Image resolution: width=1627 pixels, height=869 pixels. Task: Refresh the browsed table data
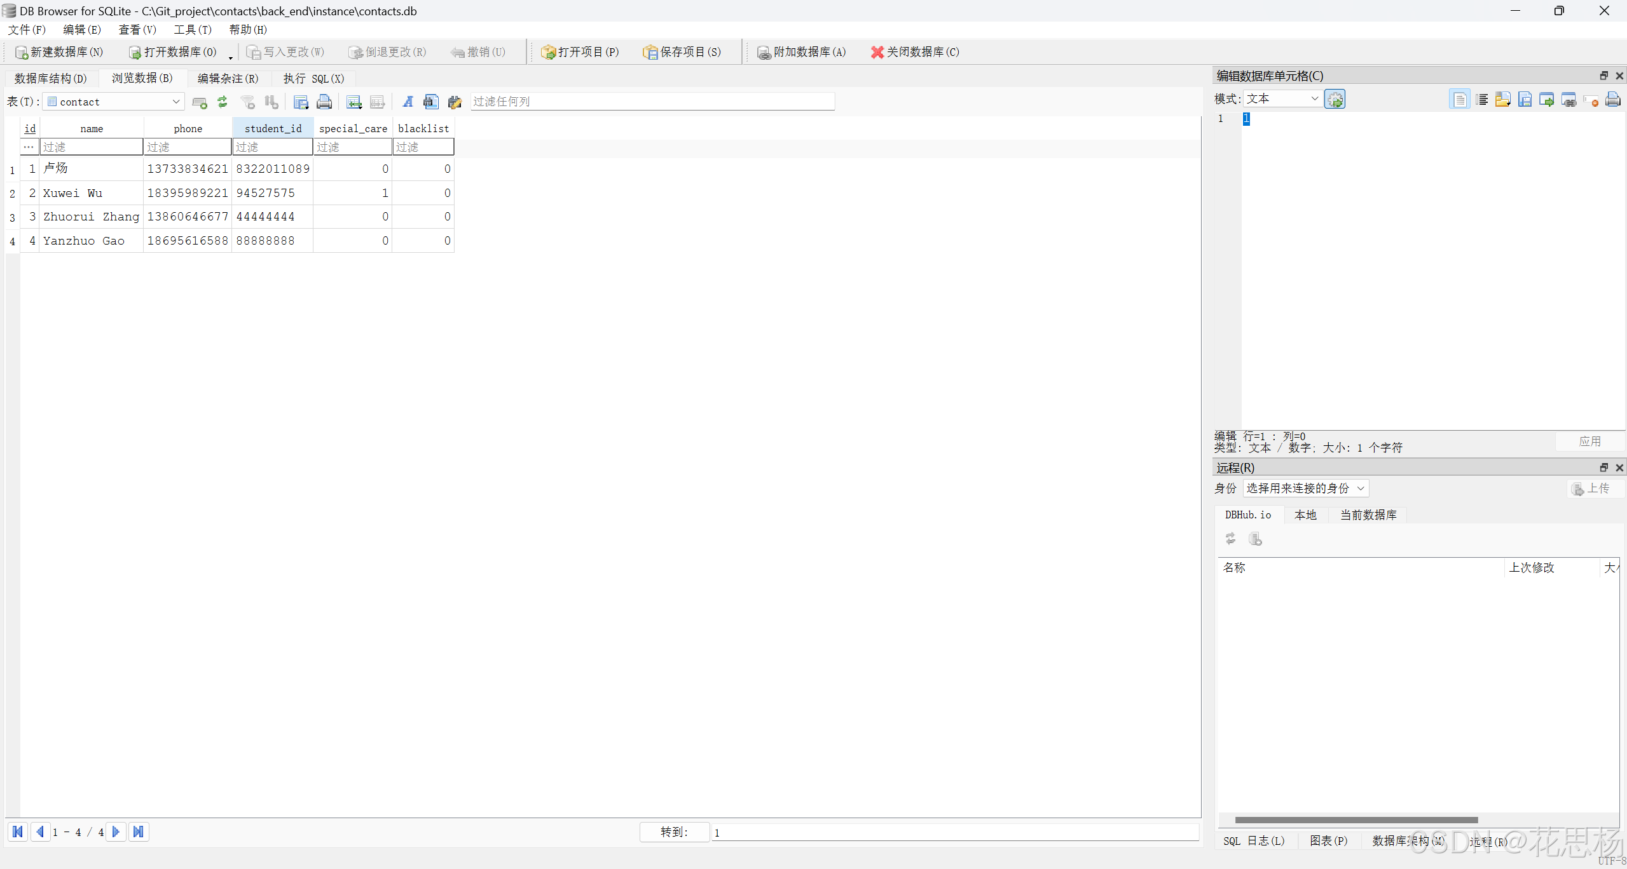(x=222, y=102)
